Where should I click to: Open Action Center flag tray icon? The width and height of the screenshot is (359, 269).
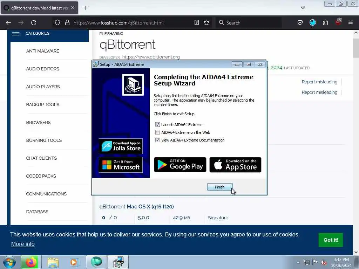point(315,262)
